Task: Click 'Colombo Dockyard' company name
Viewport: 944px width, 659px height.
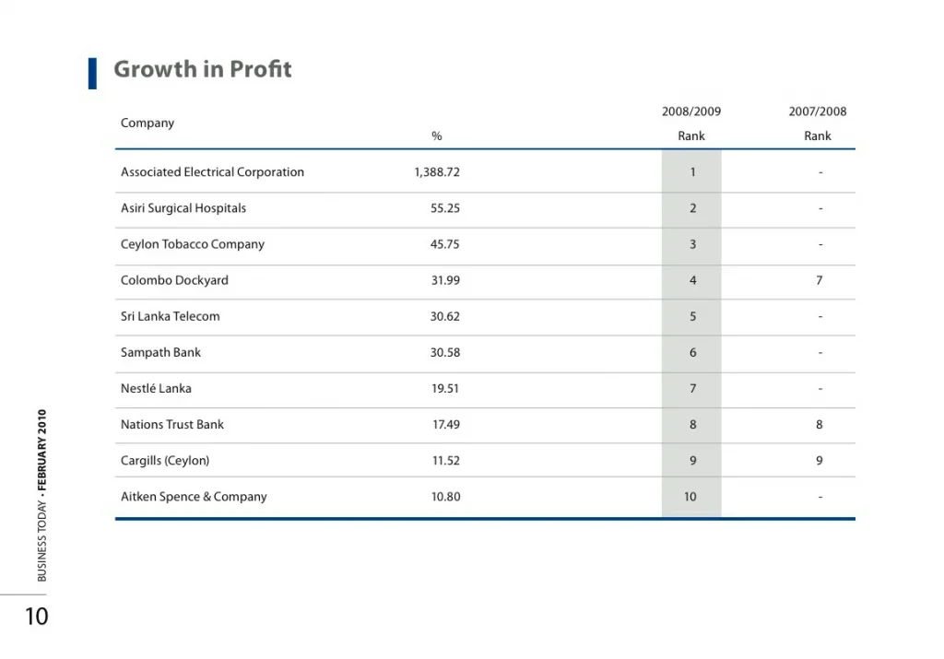Action: [174, 280]
